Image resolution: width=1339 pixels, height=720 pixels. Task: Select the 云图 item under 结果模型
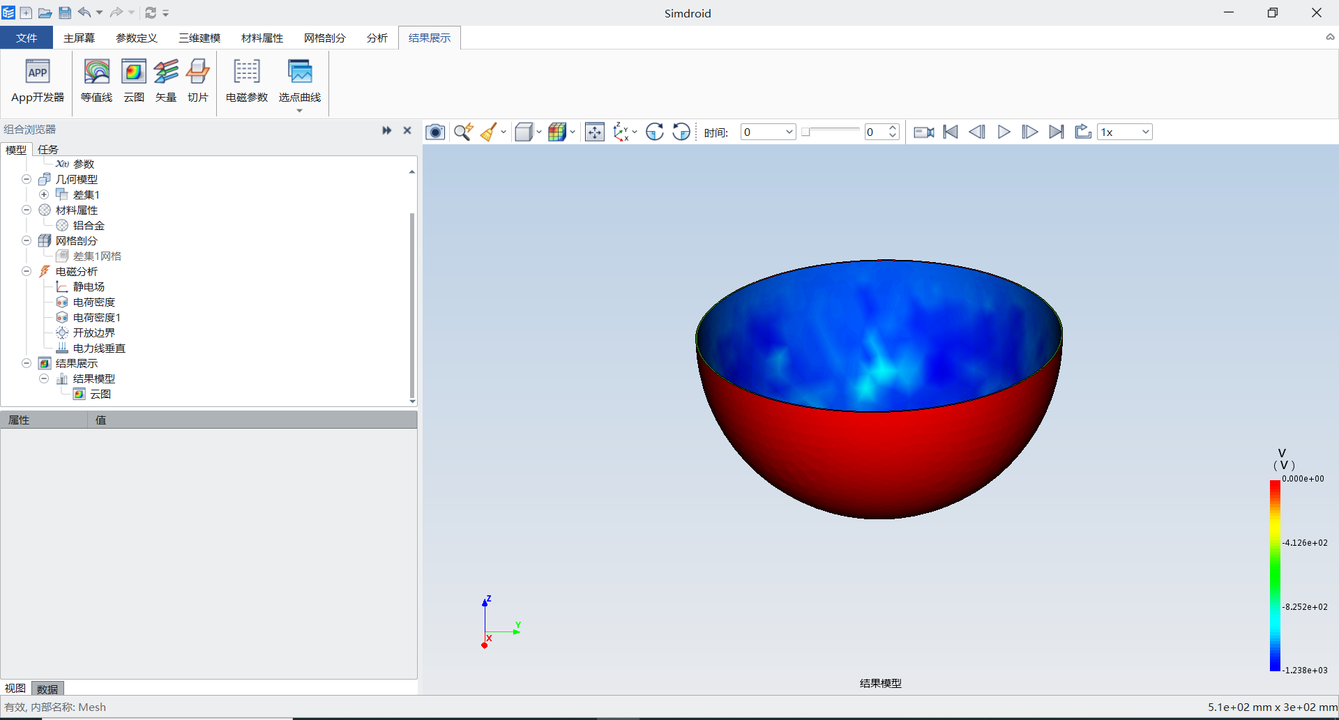point(100,394)
